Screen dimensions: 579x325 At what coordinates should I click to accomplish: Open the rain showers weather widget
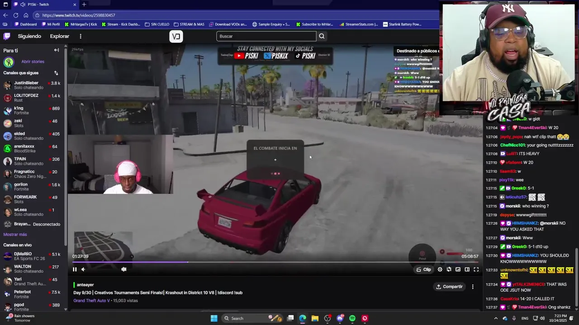[x=19, y=318]
